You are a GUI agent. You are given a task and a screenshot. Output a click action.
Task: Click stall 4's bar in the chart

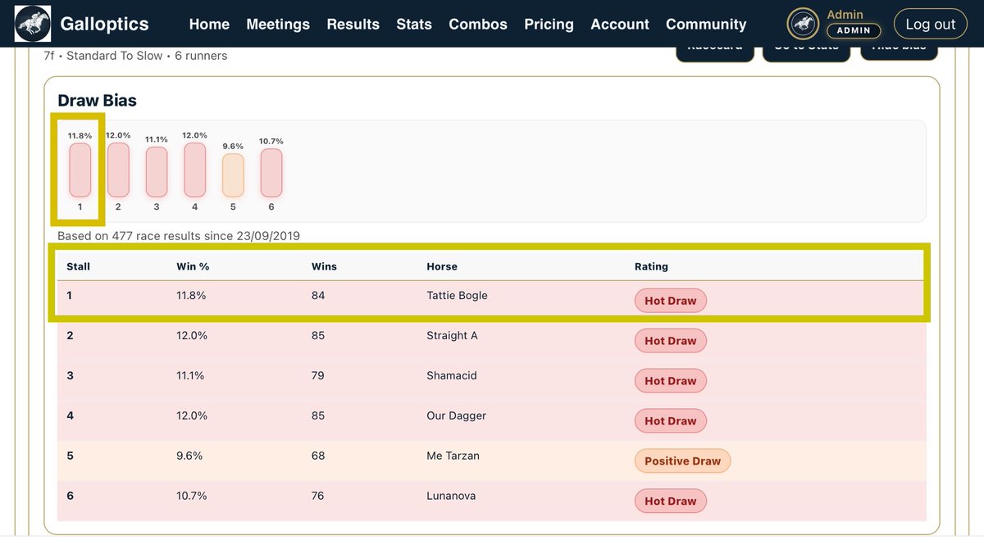194,170
